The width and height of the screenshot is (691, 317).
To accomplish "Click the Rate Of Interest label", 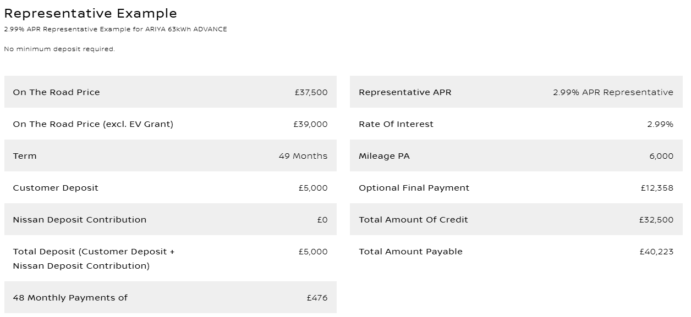I will click(x=396, y=124).
